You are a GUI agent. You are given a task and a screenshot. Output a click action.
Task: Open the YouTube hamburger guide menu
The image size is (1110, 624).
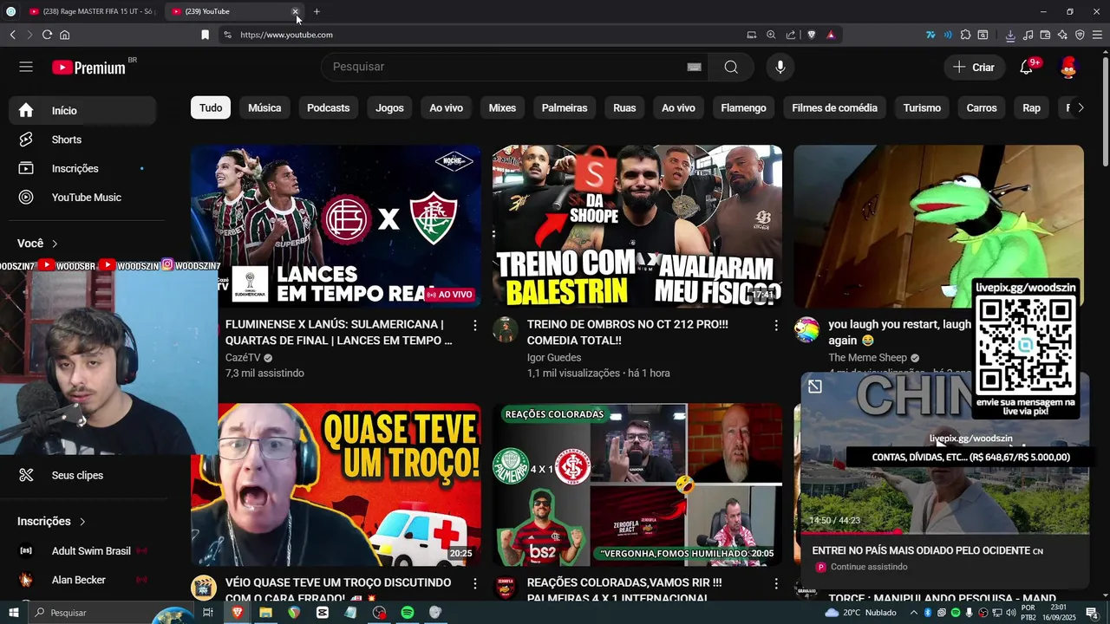coord(26,67)
